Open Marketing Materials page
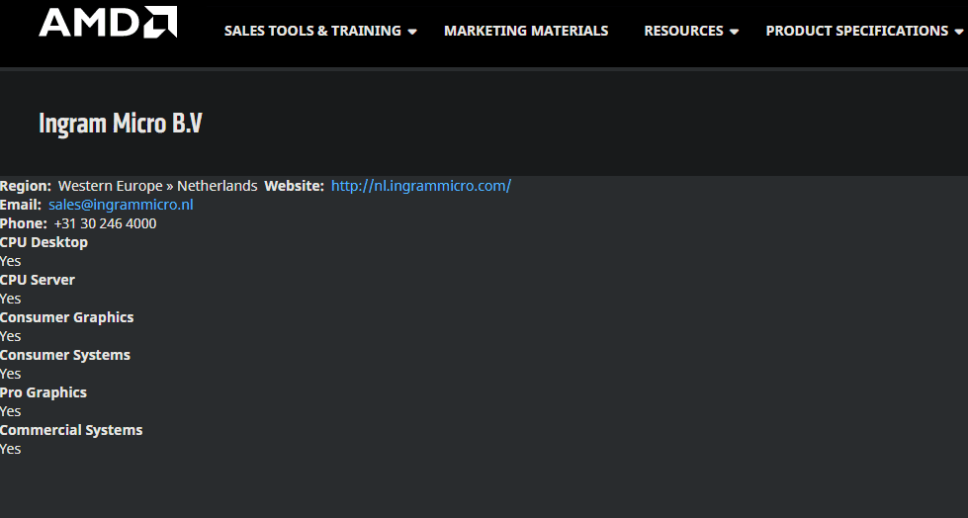 point(526,31)
